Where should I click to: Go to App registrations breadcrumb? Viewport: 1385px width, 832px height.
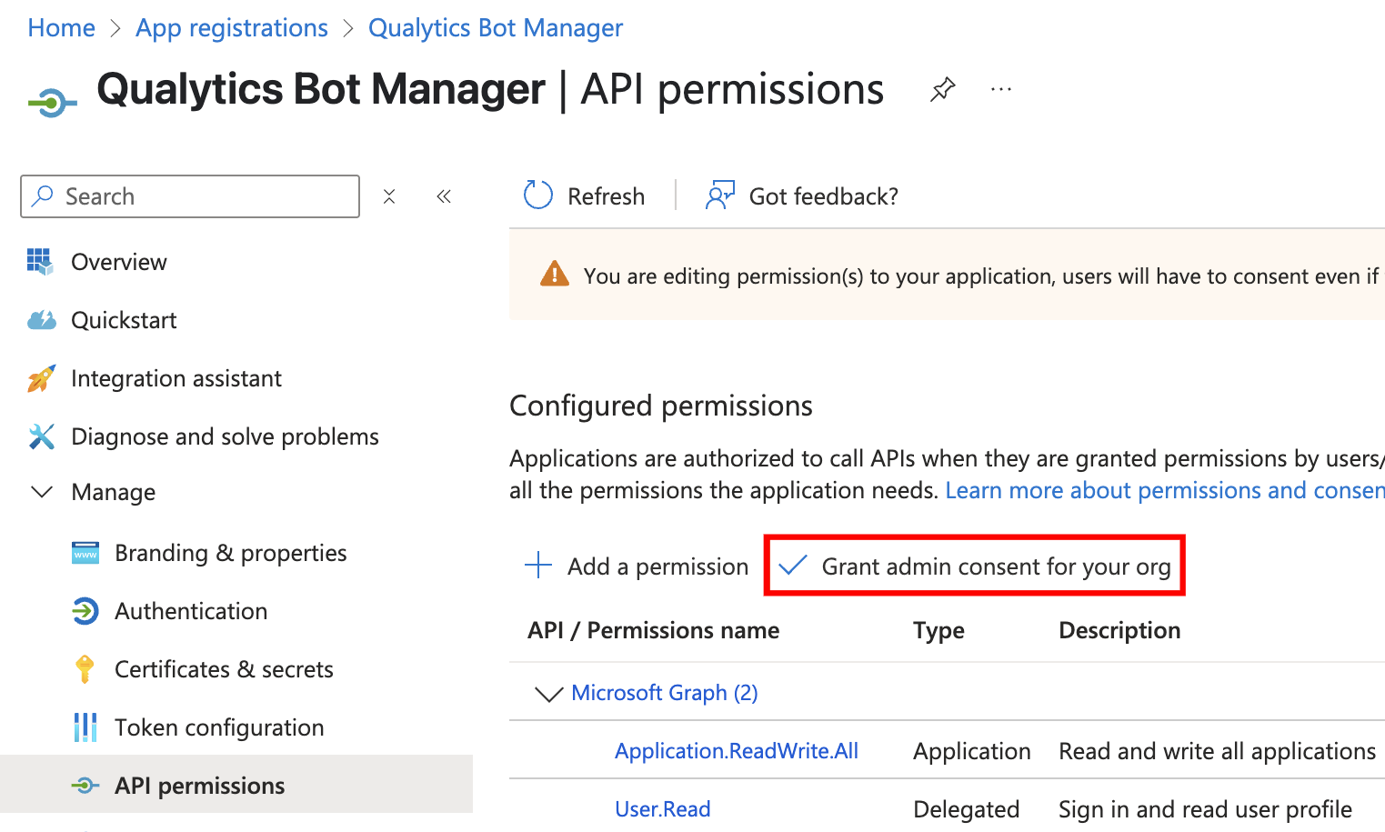pyautogui.click(x=232, y=28)
